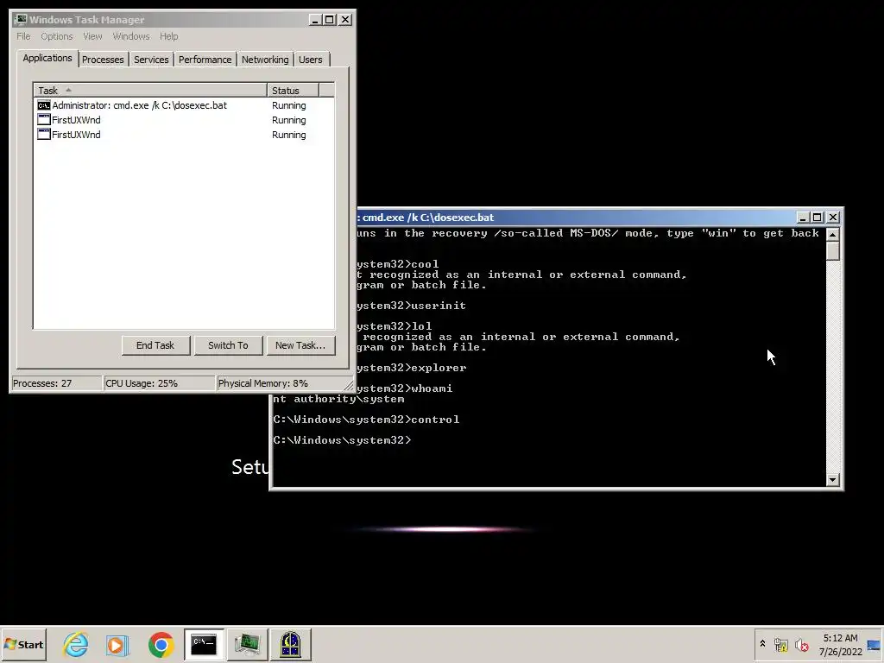Open the Options menu in Task Manager
Image resolution: width=884 pixels, height=663 pixels.
[56, 36]
